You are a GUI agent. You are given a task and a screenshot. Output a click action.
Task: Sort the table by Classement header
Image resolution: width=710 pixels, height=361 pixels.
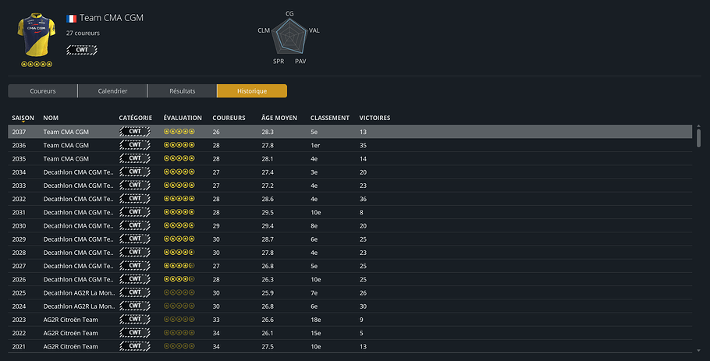click(x=329, y=118)
